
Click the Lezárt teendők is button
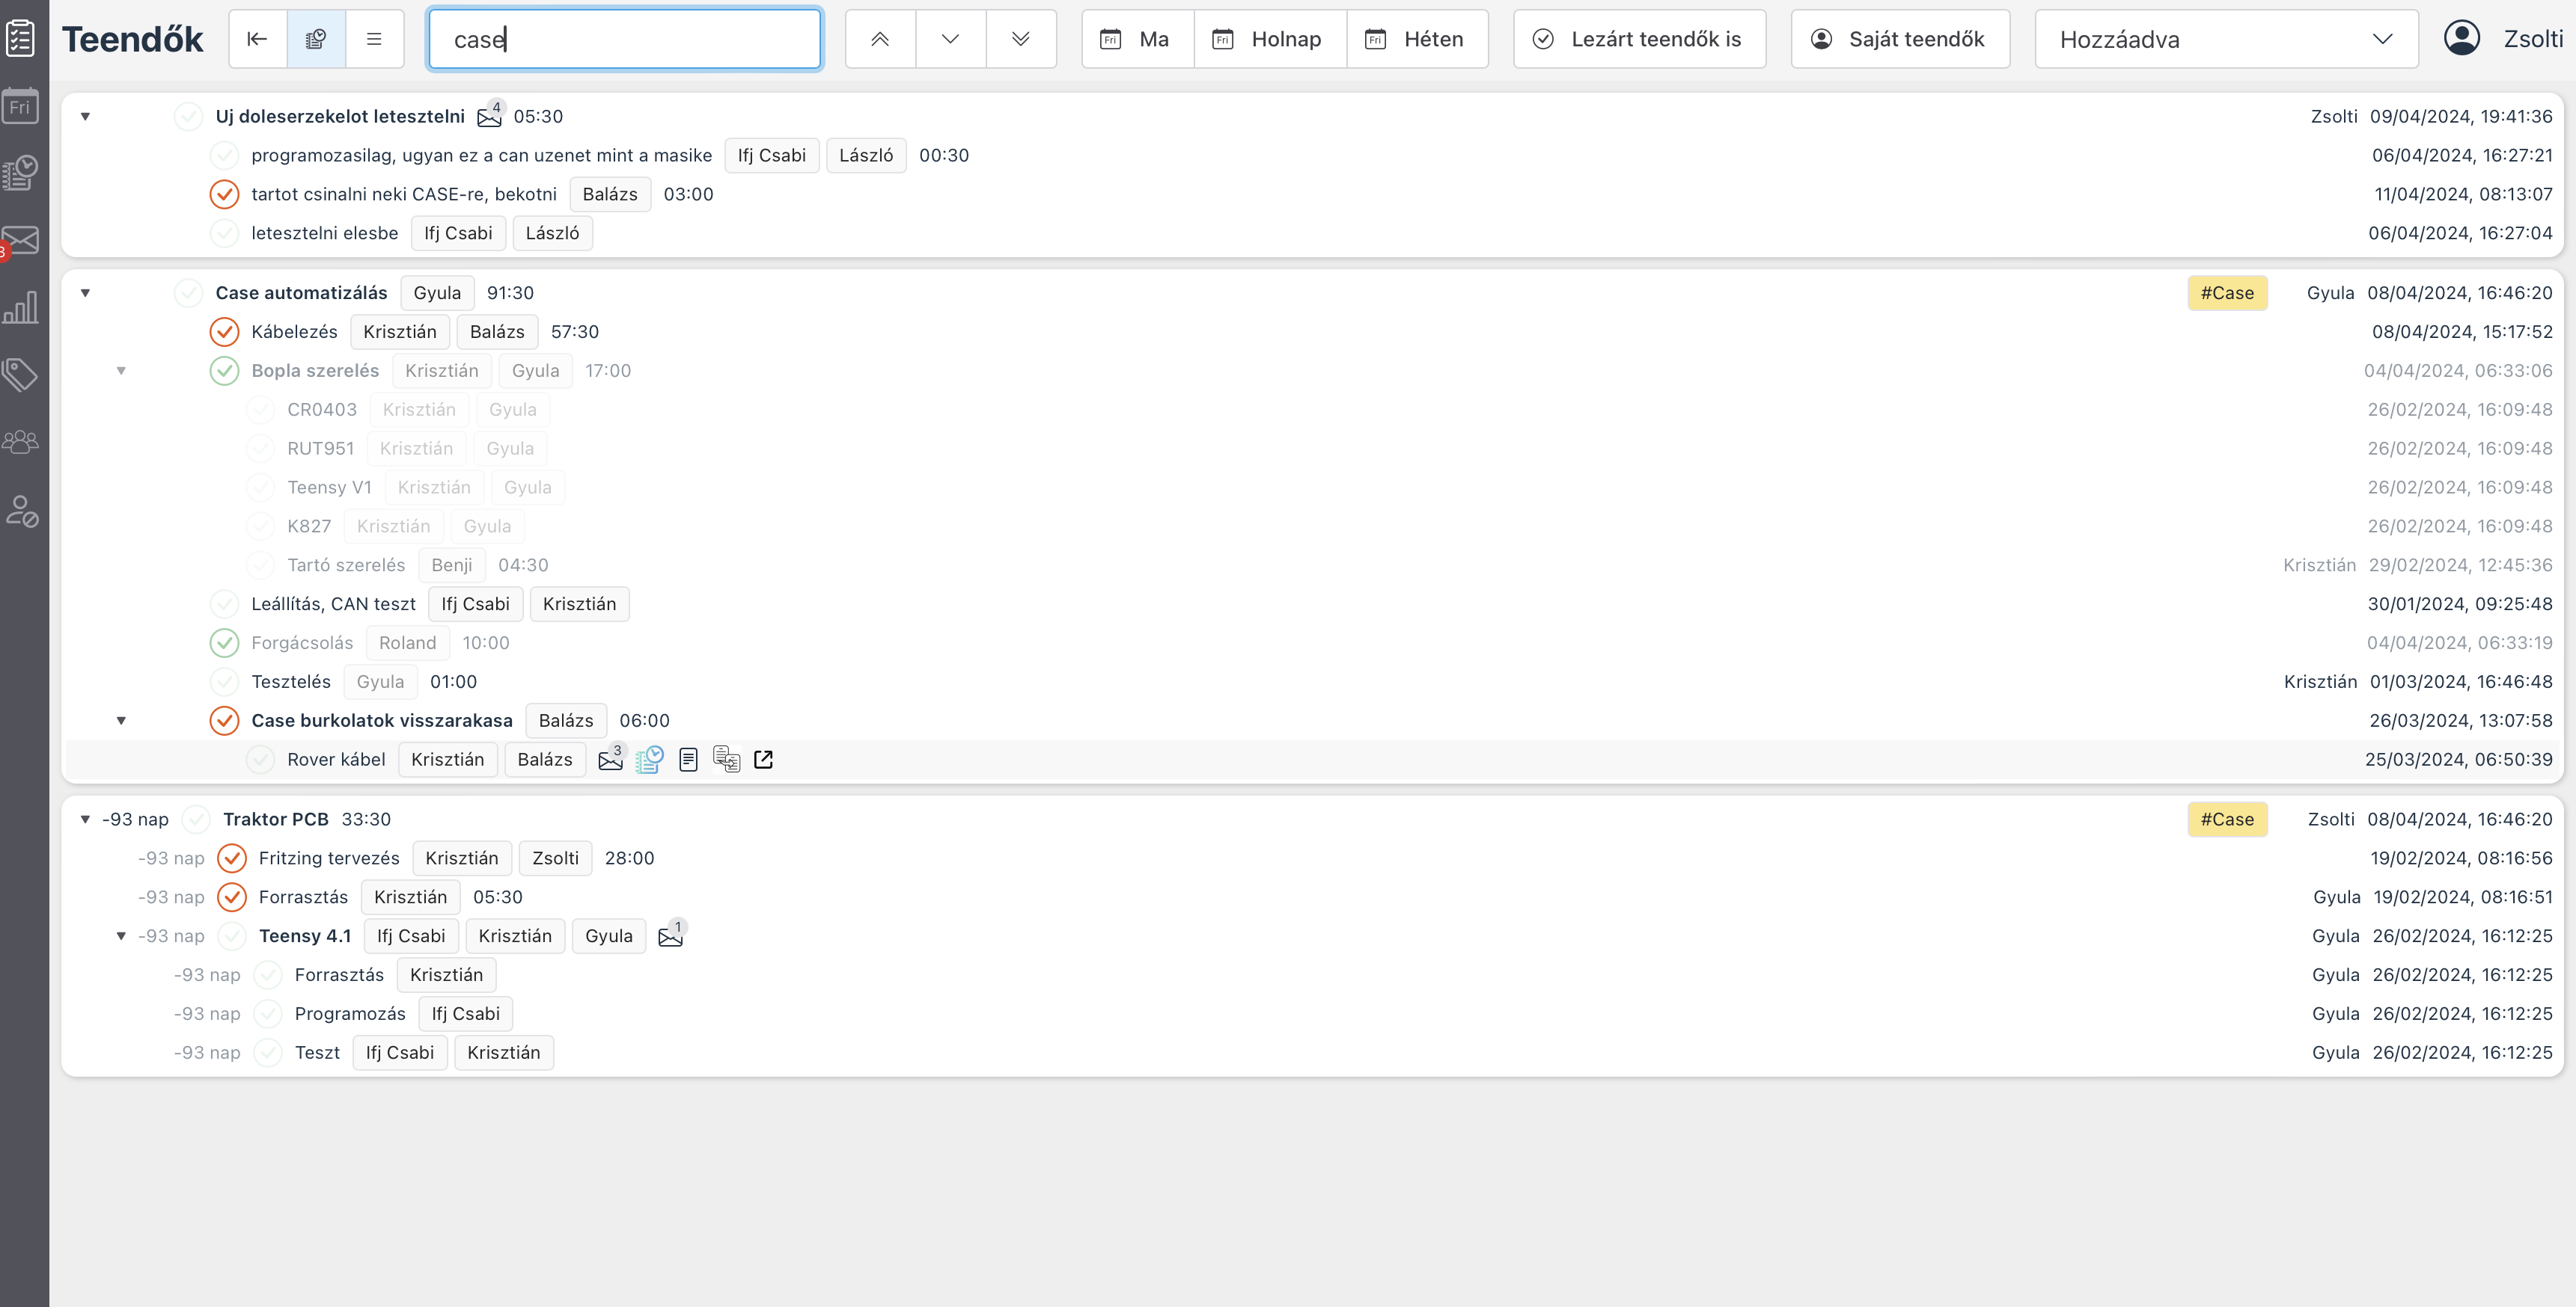1638,39
